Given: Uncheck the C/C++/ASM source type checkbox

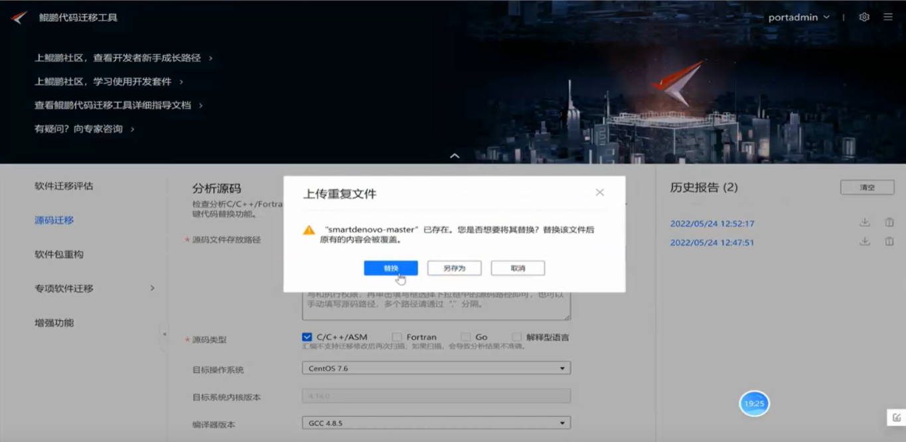Looking at the screenshot, I should tap(307, 337).
